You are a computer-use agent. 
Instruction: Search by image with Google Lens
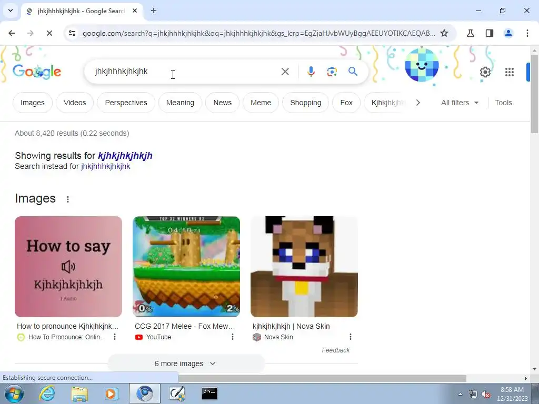(332, 72)
